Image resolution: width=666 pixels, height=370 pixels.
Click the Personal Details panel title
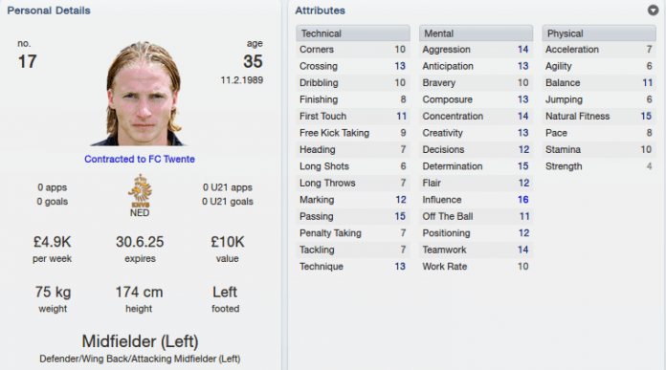point(49,11)
